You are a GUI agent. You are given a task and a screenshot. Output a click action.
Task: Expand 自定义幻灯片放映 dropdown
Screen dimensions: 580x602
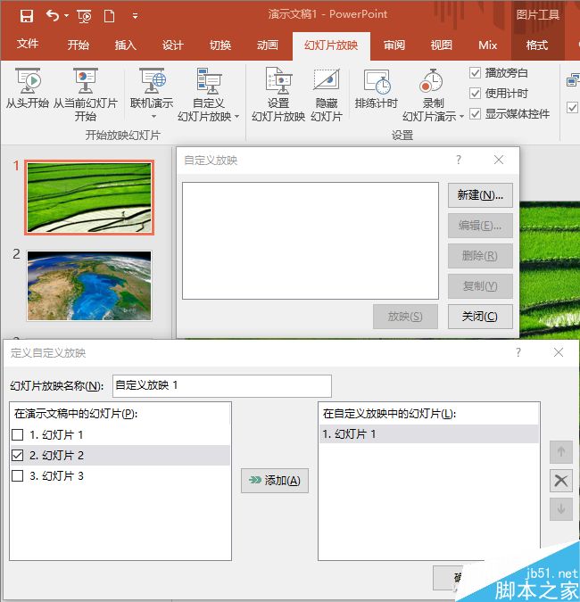[x=237, y=116]
